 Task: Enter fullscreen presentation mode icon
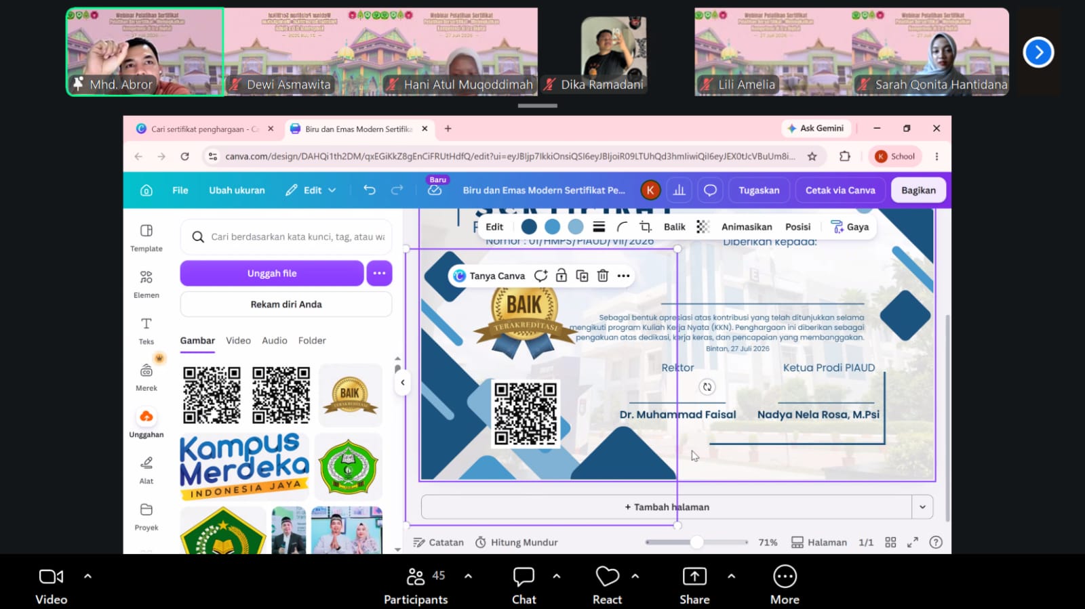pos(913,542)
